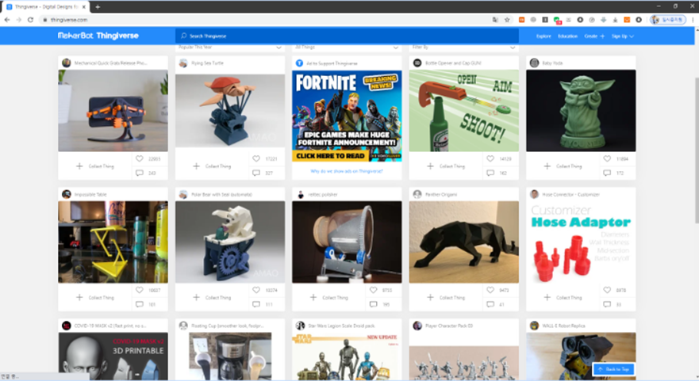The image size is (699, 381).
Task: Bookmark this page with the star icon
Action: click(x=507, y=20)
